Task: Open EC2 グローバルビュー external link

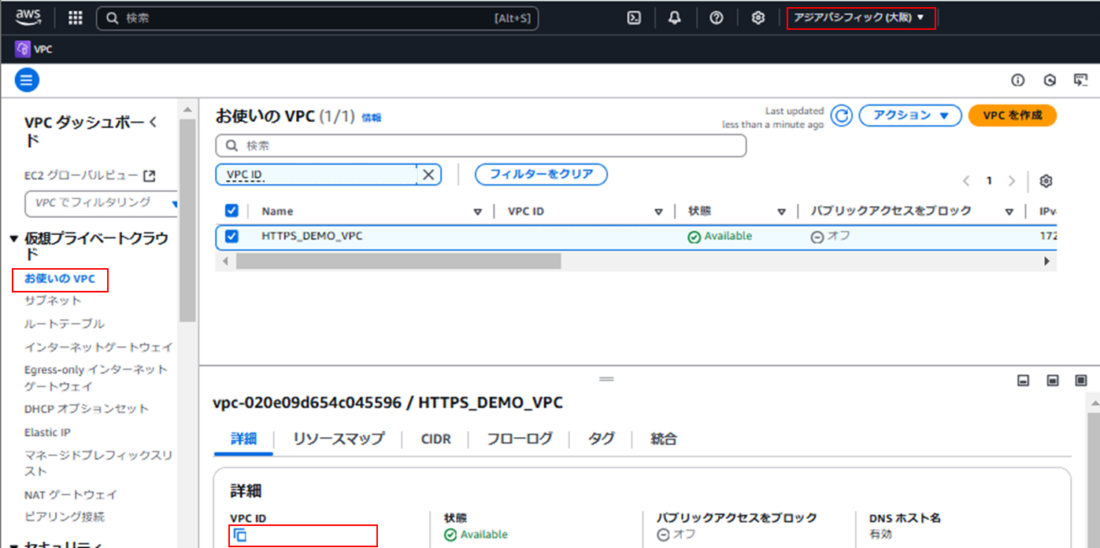Action: tap(90, 175)
